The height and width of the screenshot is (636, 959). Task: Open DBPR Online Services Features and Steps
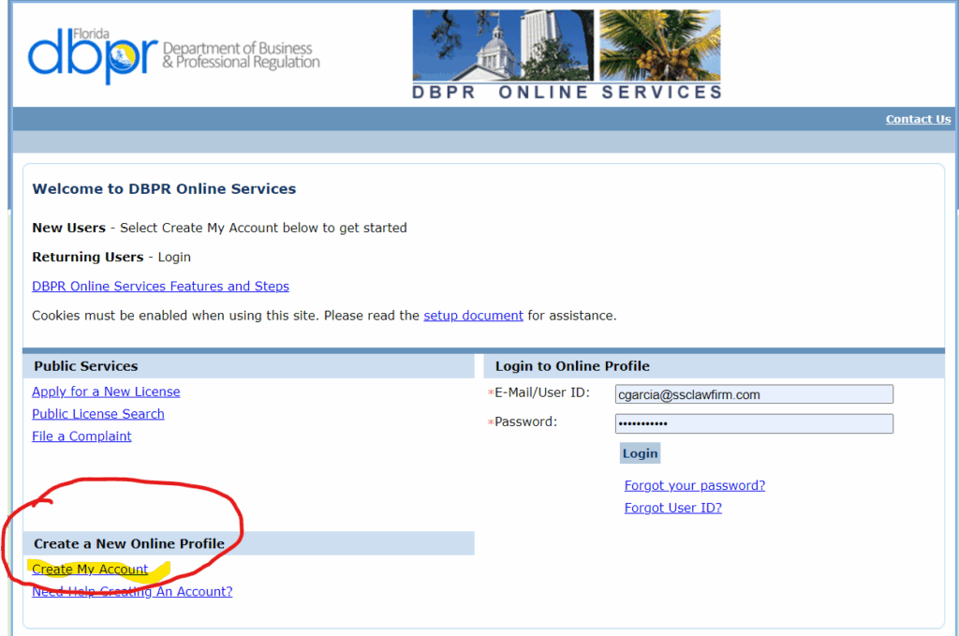pyautogui.click(x=160, y=287)
